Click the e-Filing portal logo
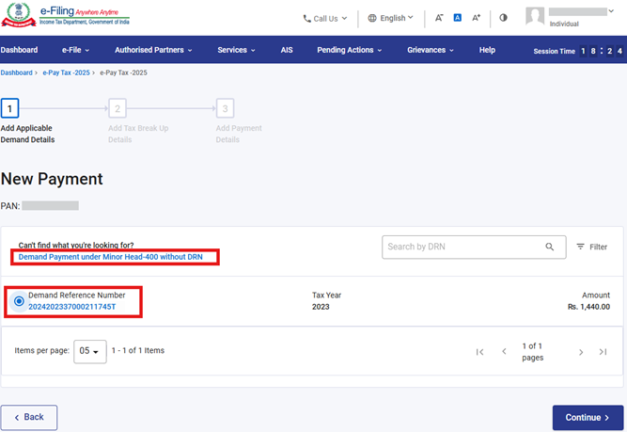Image resolution: width=627 pixels, height=432 pixels. [x=67, y=17]
